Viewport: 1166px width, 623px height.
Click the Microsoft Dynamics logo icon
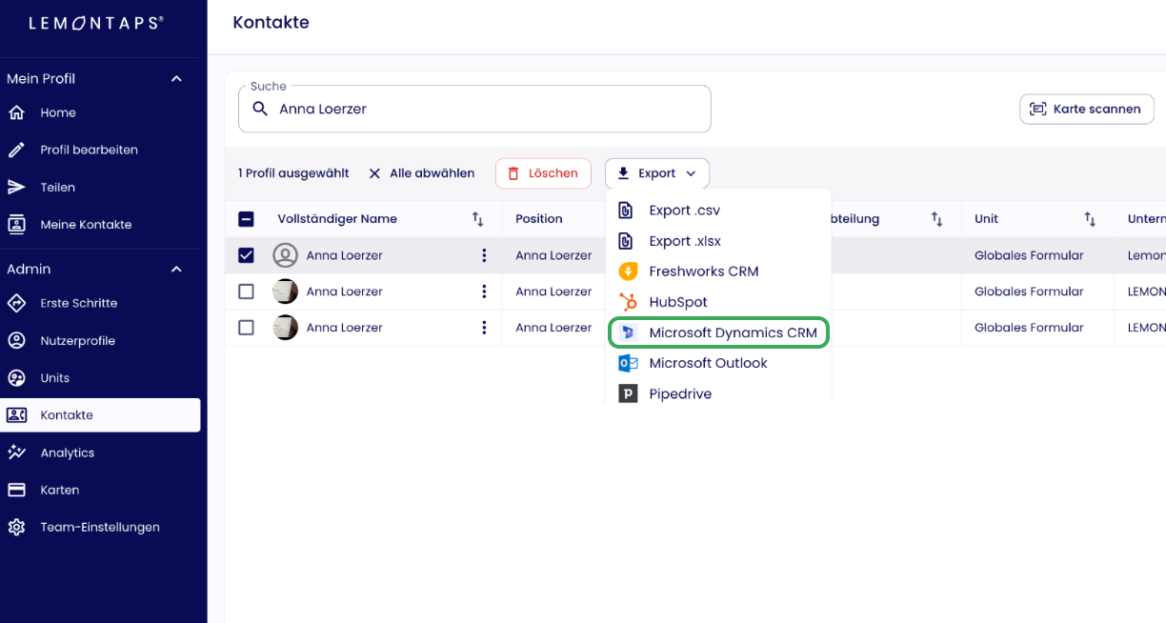point(628,332)
